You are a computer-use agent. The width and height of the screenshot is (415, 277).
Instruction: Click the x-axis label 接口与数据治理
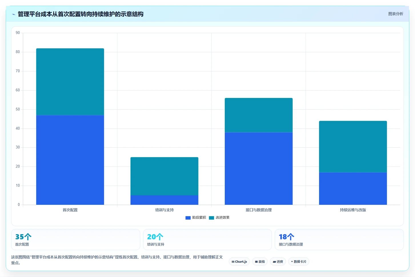[258, 210]
